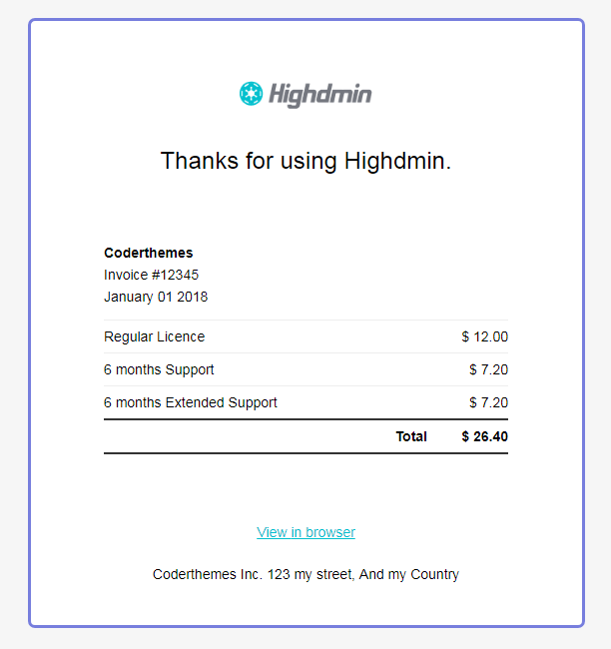This screenshot has width=611, height=649.
Task: Click the bold Total label
Action: tap(411, 436)
